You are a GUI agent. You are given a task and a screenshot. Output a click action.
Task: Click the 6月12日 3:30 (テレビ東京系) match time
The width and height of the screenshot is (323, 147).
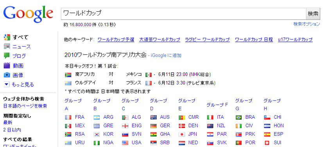point(187,83)
